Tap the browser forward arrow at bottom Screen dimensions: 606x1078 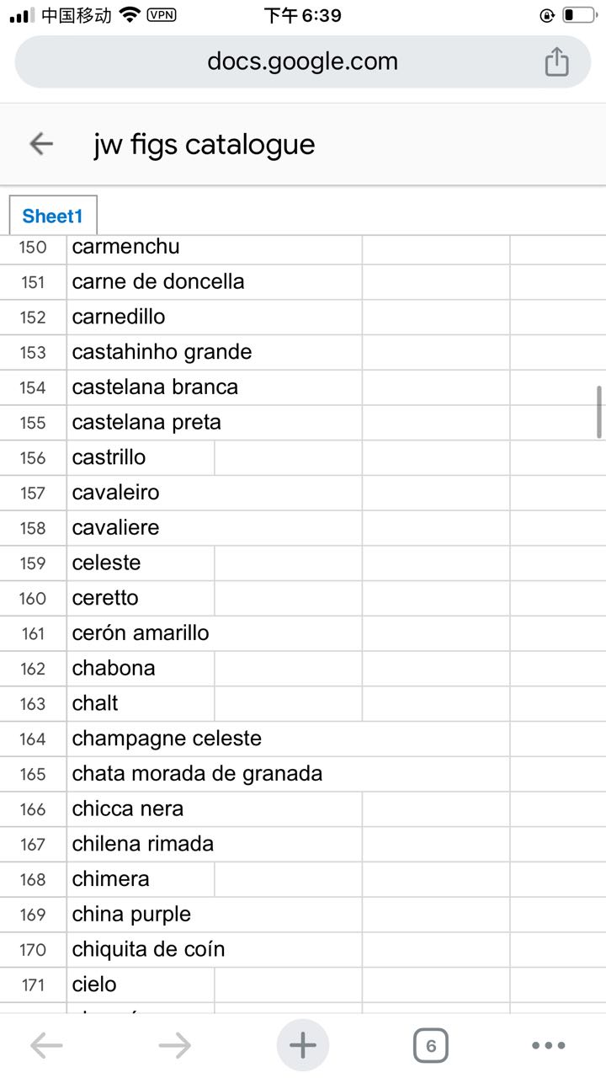pos(175,1046)
